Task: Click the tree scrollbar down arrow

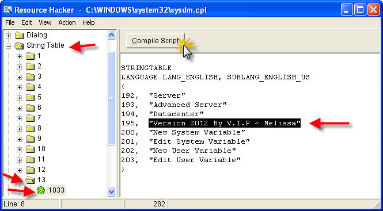Action: tap(111, 191)
